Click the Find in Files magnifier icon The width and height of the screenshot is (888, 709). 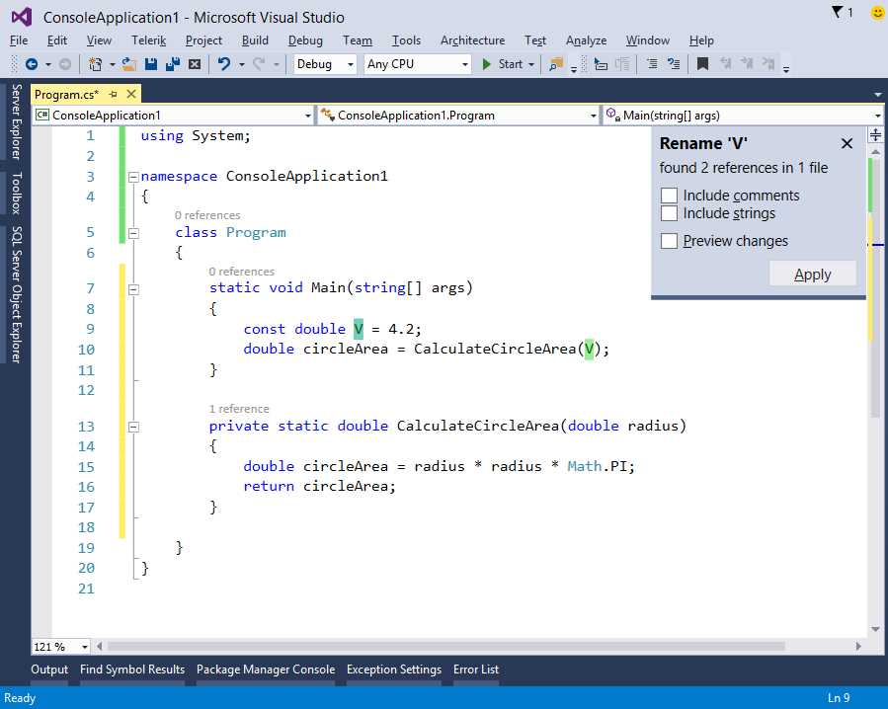click(x=555, y=65)
